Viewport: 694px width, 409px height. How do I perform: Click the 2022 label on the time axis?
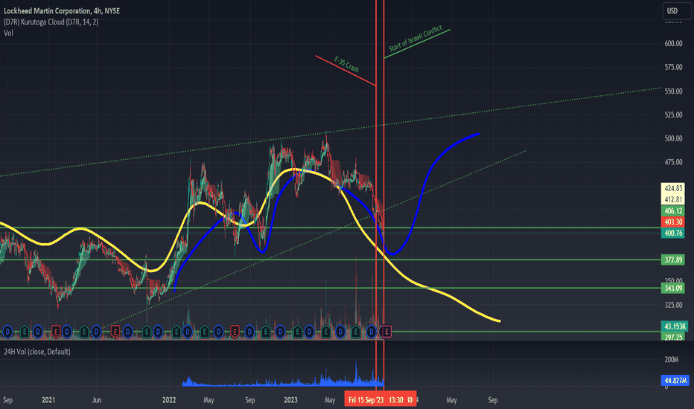click(x=169, y=400)
